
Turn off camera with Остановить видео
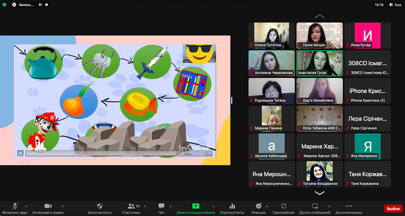tap(48, 208)
